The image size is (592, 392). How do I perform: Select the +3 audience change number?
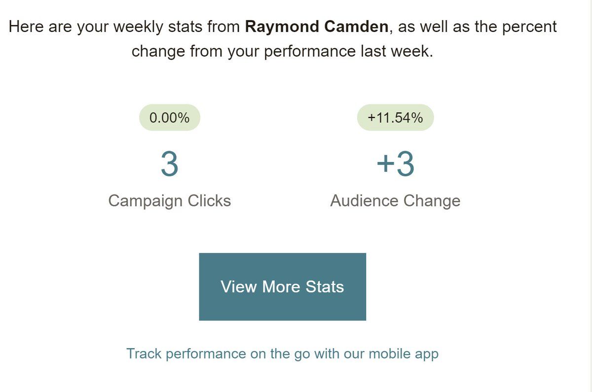395,164
